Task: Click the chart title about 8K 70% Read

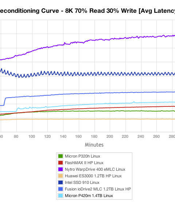Action: [x=87, y=11]
